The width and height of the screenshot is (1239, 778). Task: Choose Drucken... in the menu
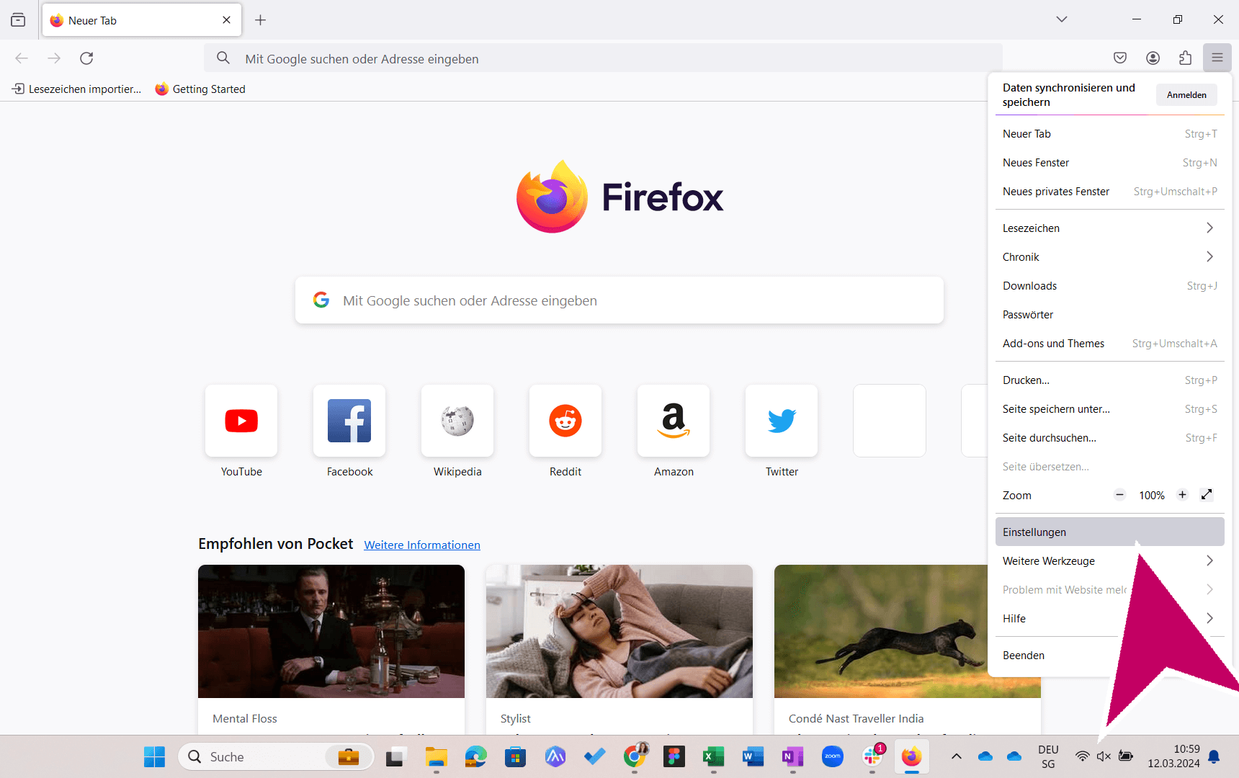(x=1109, y=380)
